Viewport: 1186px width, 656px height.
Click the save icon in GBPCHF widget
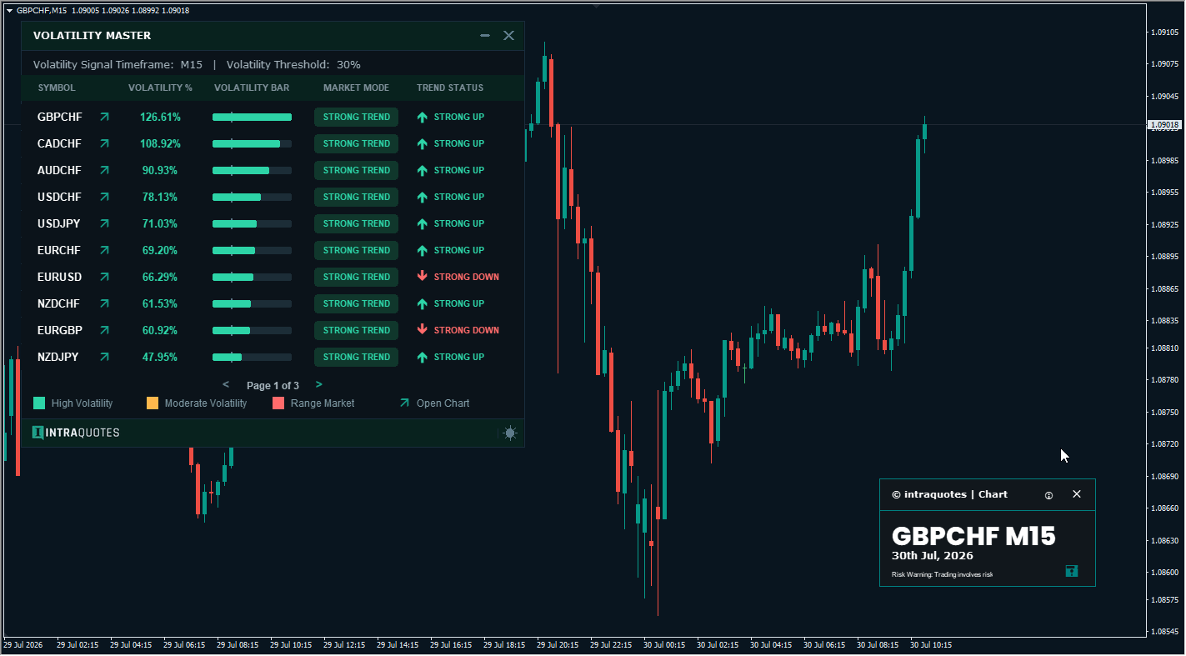[x=1072, y=571]
